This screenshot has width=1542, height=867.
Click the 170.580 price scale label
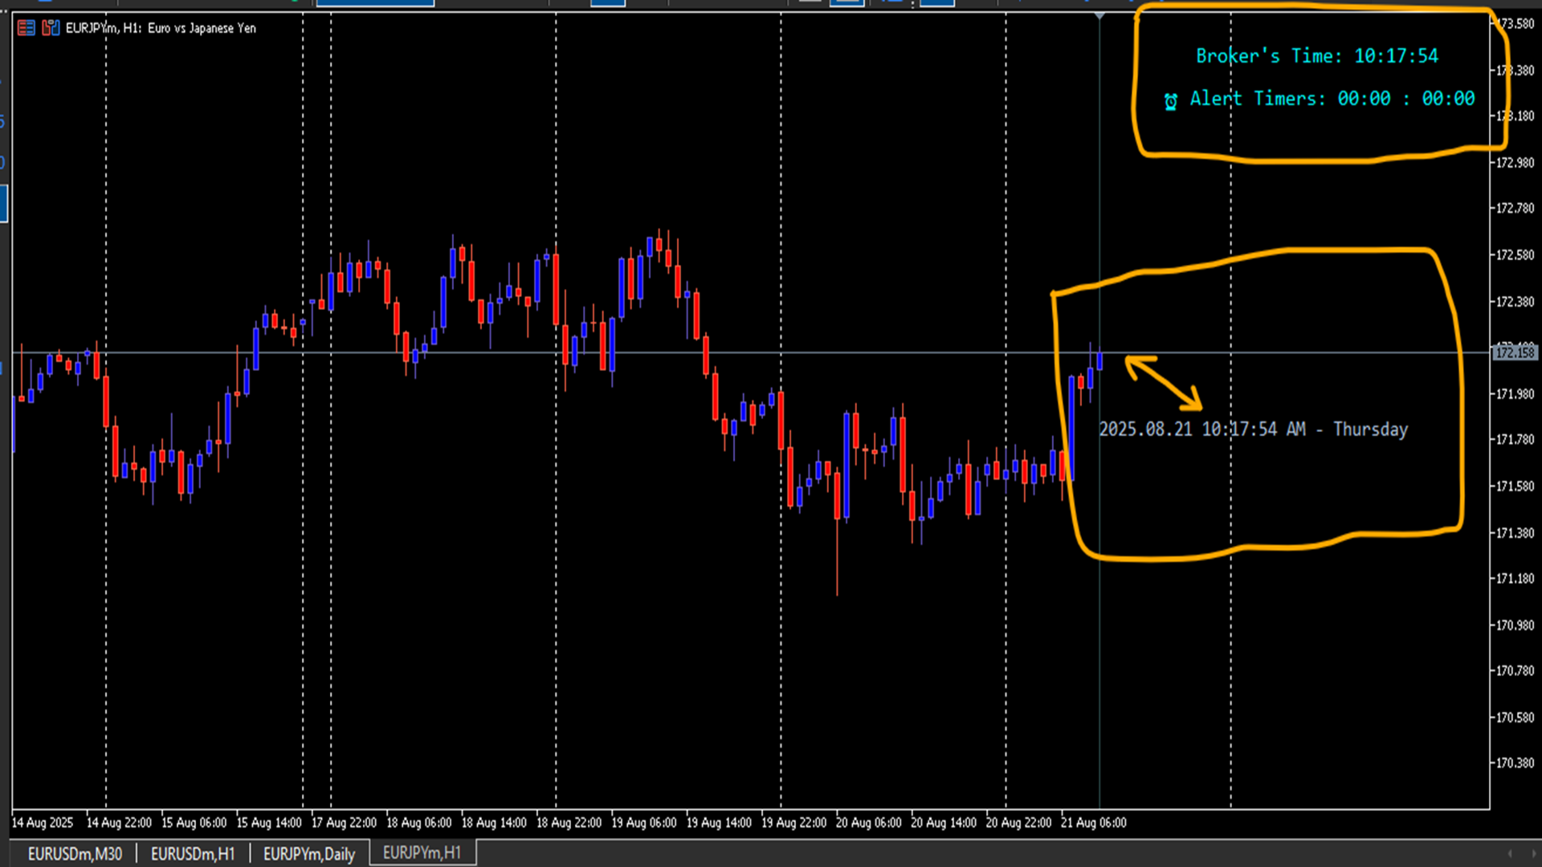coord(1515,718)
